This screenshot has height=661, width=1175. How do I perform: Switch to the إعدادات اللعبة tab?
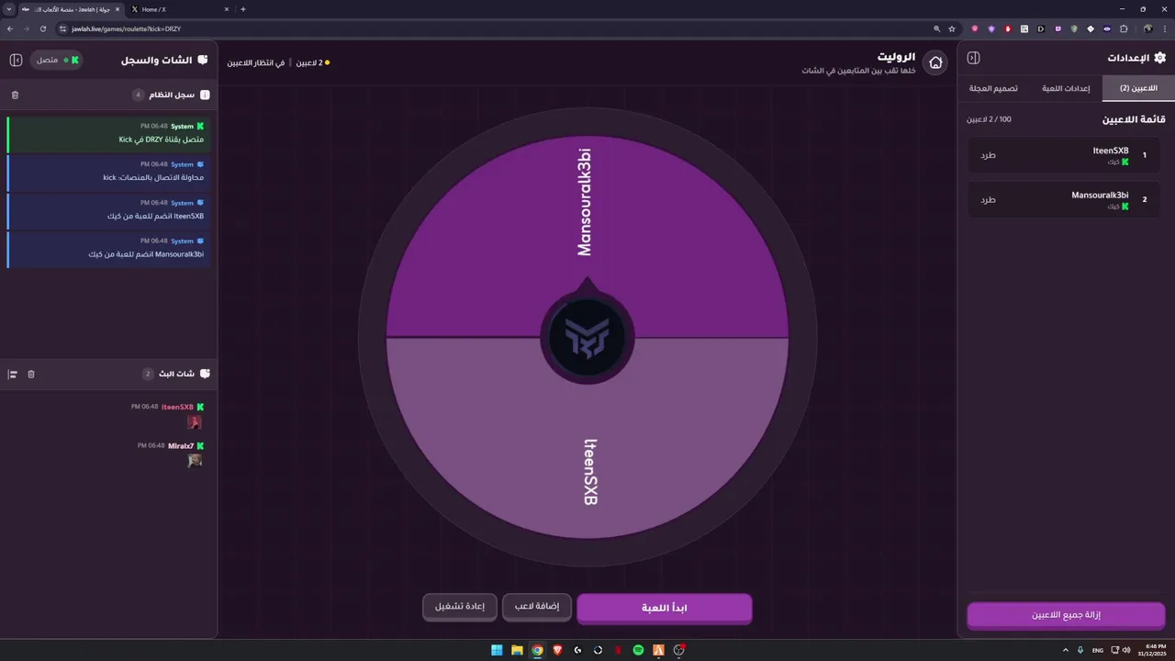[1065, 88]
